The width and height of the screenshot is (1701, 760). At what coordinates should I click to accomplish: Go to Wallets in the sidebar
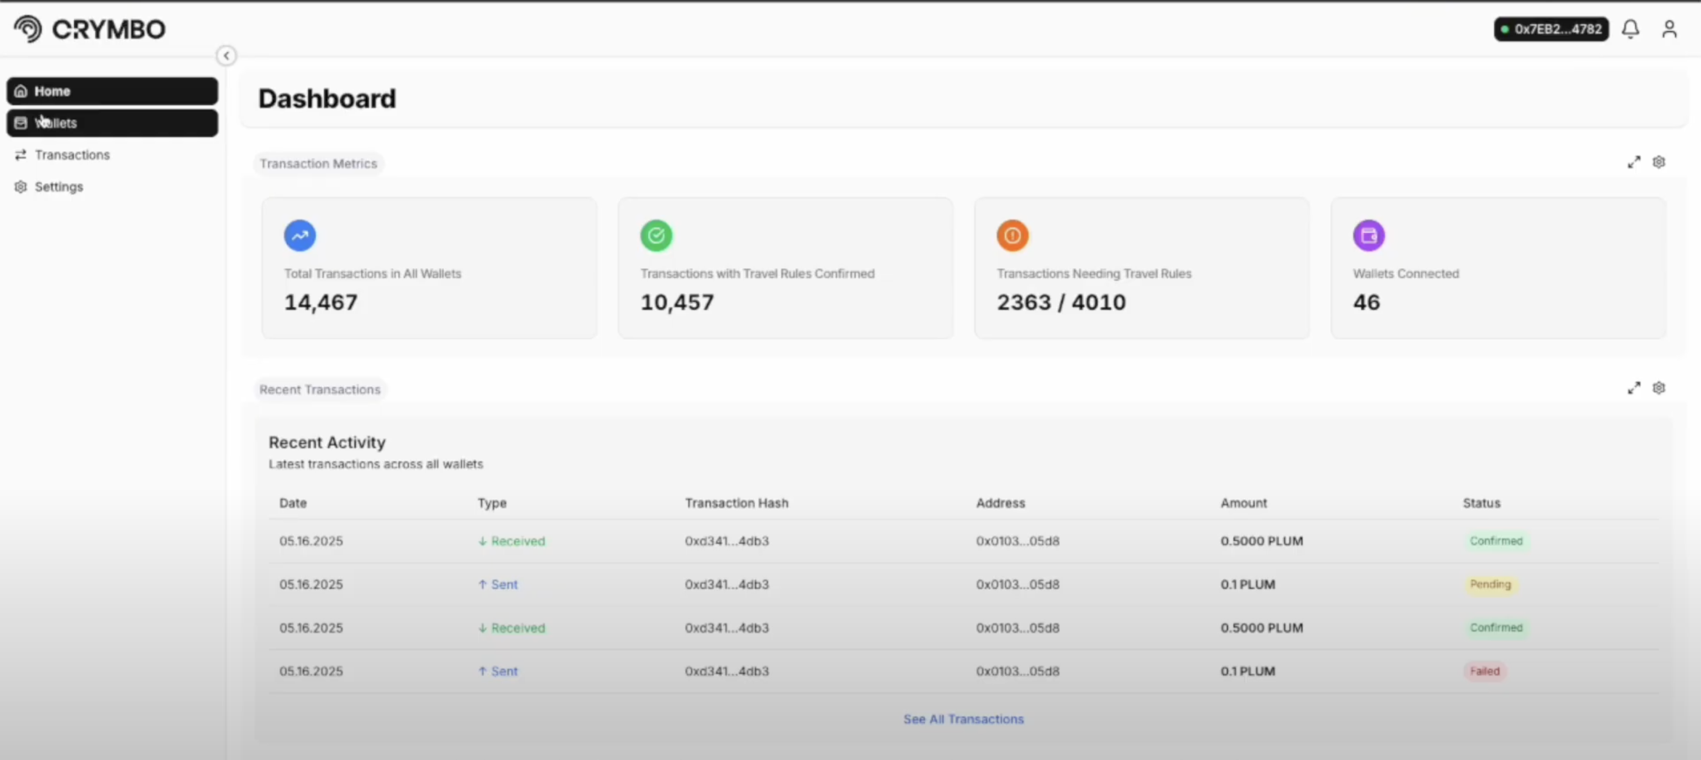click(112, 123)
